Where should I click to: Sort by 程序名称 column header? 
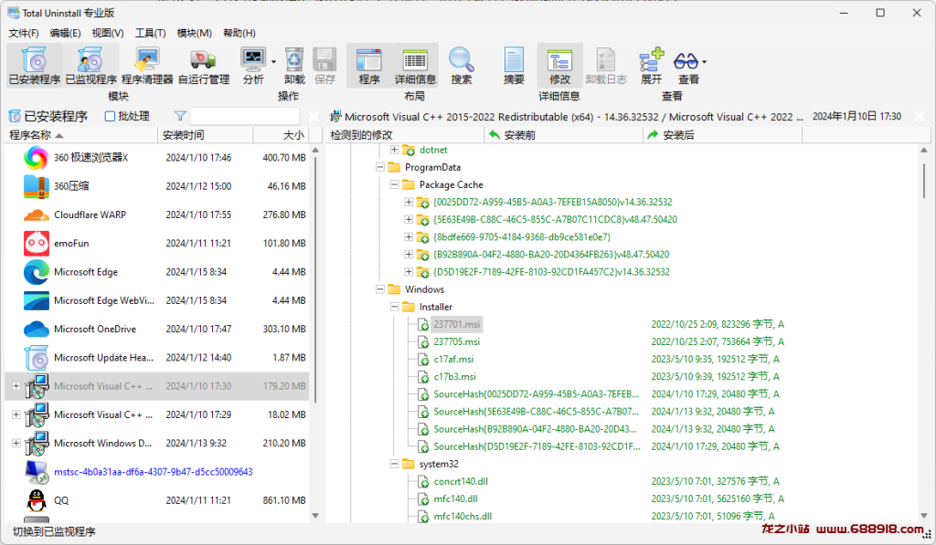tap(82, 135)
